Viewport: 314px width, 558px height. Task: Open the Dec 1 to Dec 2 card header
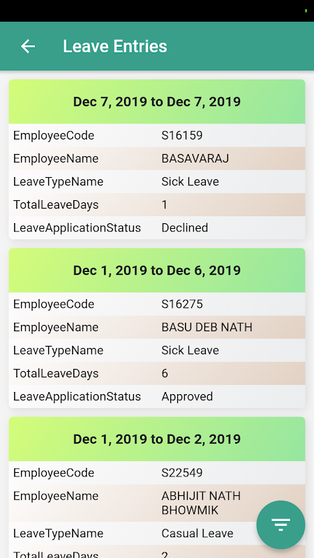157,439
